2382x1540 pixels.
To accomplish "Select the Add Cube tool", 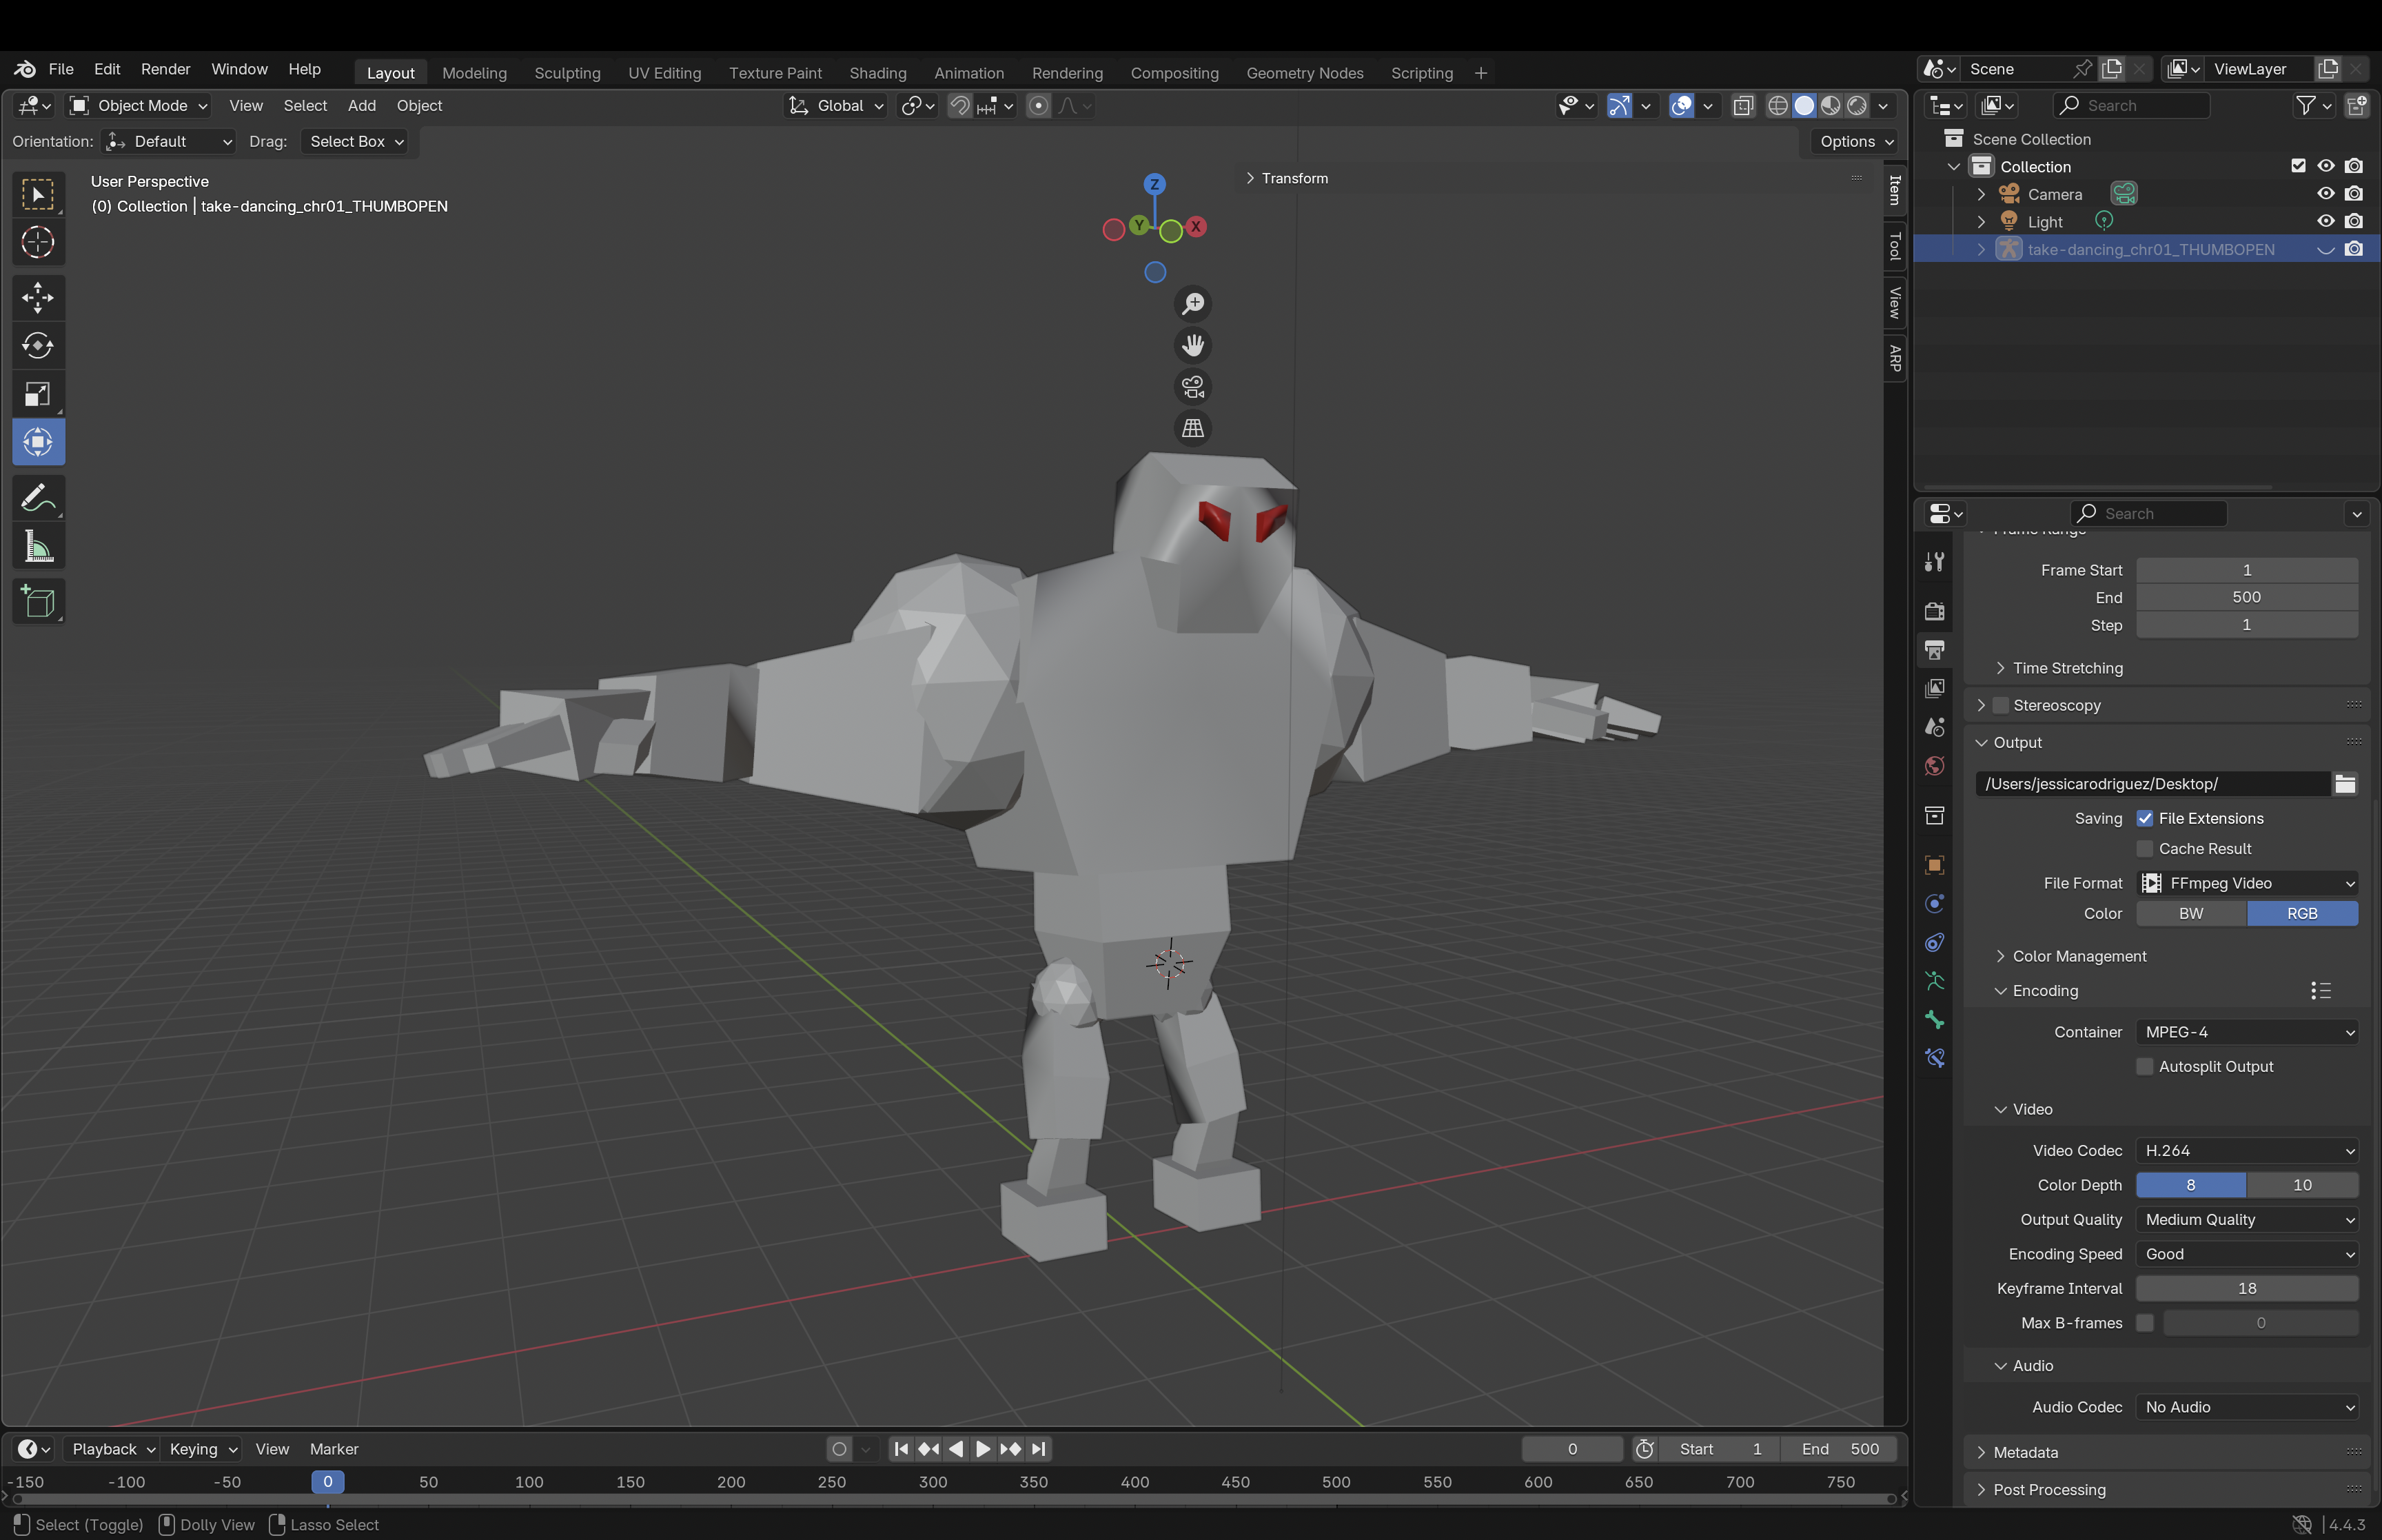I will pyautogui.click(x=38, y=602).
